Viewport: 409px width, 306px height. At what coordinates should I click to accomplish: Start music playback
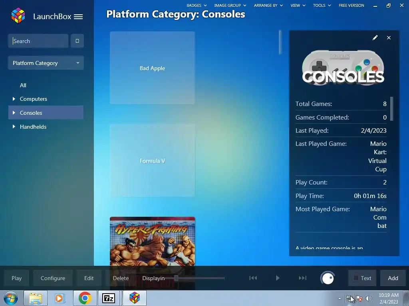[278, 278]
